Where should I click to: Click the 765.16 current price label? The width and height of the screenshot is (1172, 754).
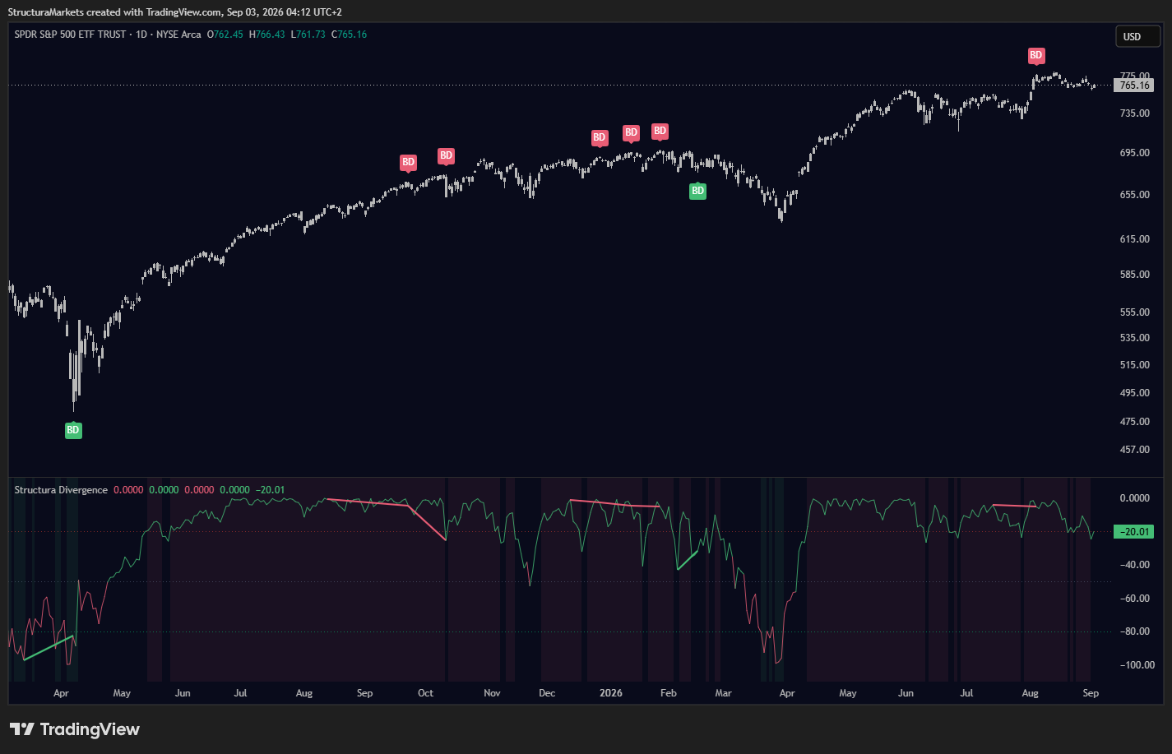[x=1134, y=86]
